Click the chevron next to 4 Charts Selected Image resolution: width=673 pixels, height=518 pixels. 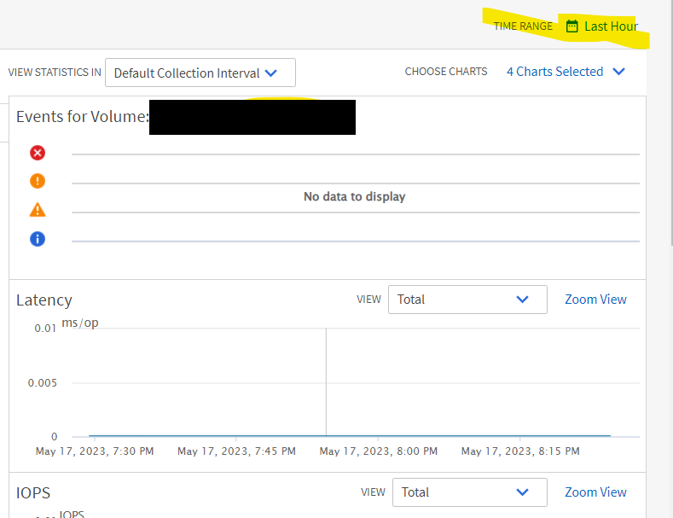tap(619, 72)
